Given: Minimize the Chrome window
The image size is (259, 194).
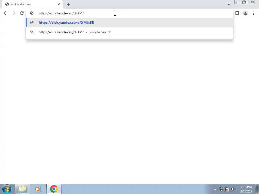Looking at the screenshot, I should [238, 2].
